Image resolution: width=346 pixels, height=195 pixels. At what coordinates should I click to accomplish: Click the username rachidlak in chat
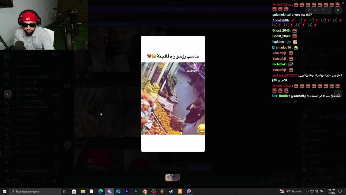pyautogui.click(x=279, y=64)
